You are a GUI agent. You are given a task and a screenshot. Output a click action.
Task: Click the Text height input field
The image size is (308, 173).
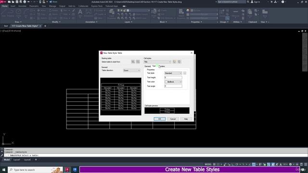coord(173,77)
